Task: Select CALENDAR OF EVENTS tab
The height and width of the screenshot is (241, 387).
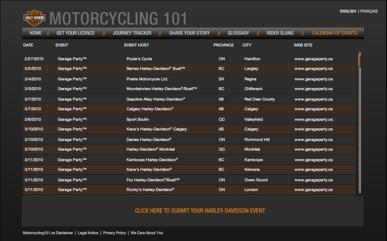Action: [x=335, y=33]
